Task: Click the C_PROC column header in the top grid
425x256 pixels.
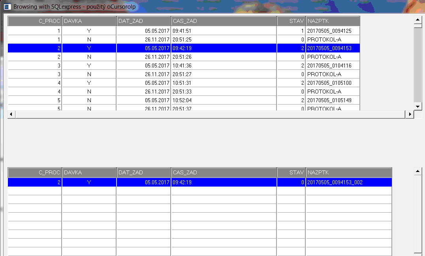Action: 35,21
